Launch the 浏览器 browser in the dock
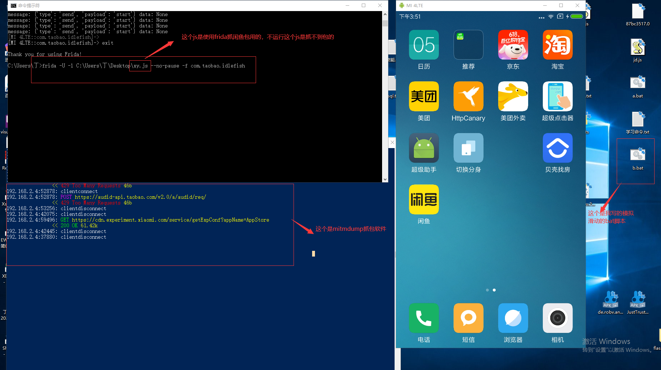The image size is (661, 370). [513, 318]
